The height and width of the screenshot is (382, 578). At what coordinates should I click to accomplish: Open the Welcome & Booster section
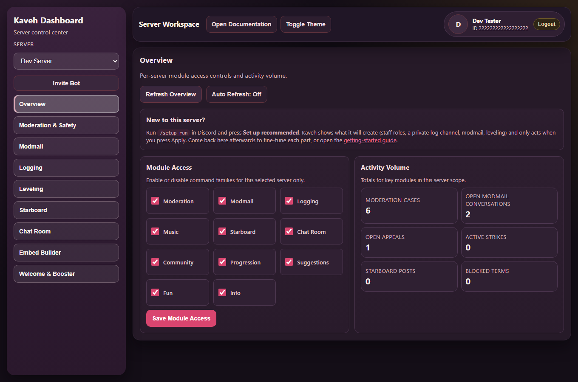tap(66, 274)
